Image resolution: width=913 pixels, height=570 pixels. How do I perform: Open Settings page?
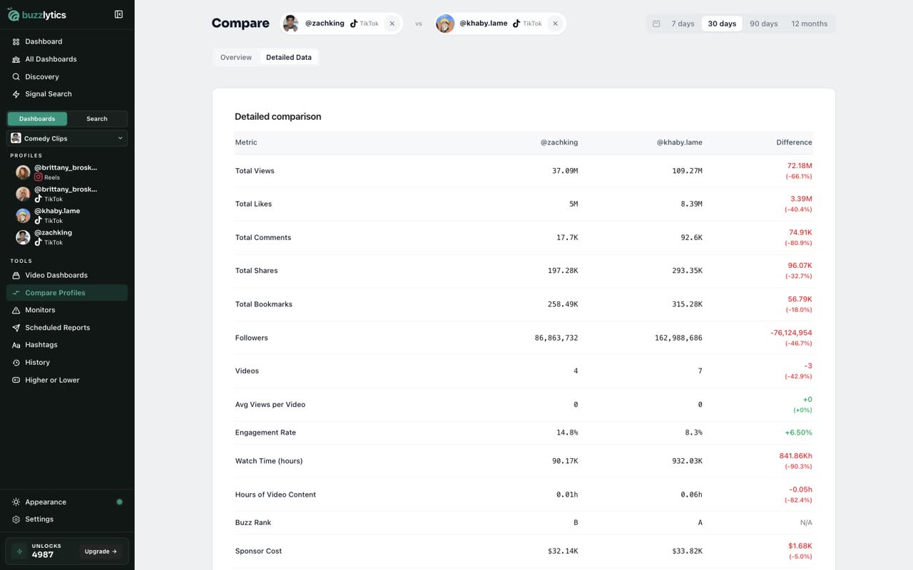tap(67, 519)
